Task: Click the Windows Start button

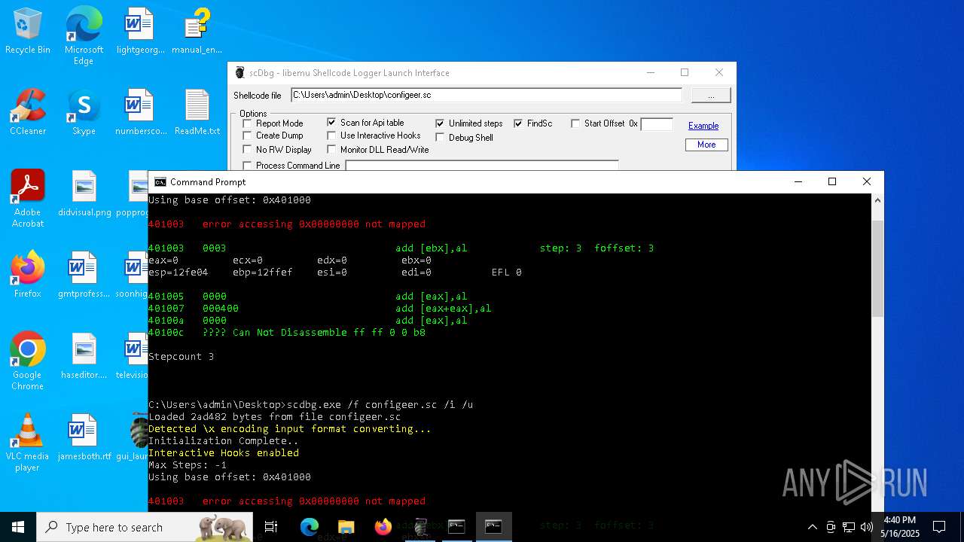Action: pyautogui.click(x=18, y=527)
